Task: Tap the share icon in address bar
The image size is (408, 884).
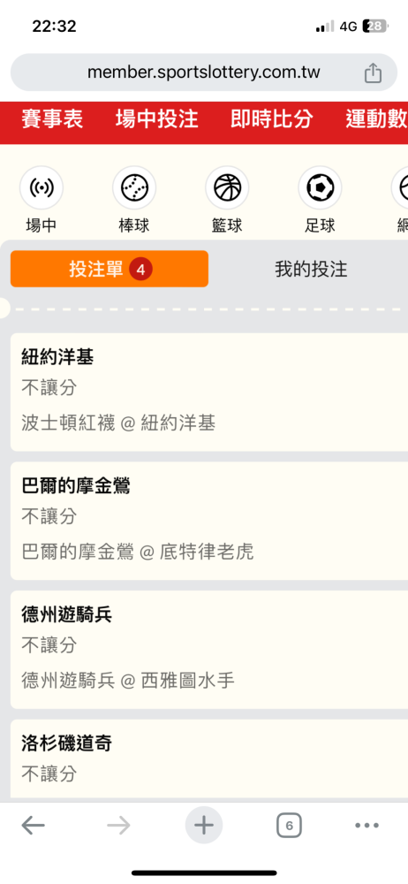Action: [x=373, y=72]
